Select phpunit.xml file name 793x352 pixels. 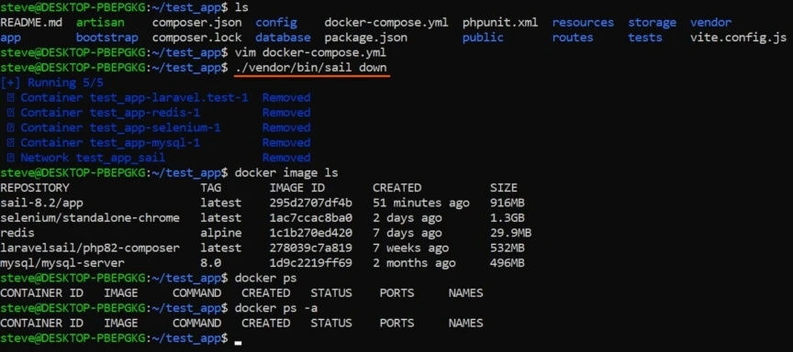tap(500, 23)
